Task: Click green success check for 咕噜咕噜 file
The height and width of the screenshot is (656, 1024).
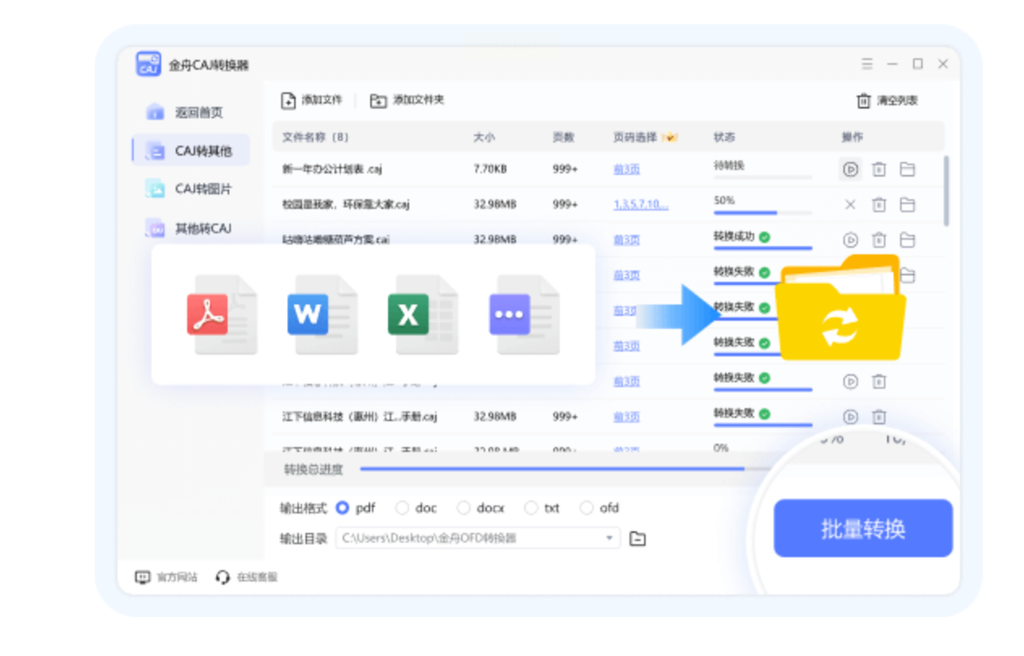Action: coord(765,237)
